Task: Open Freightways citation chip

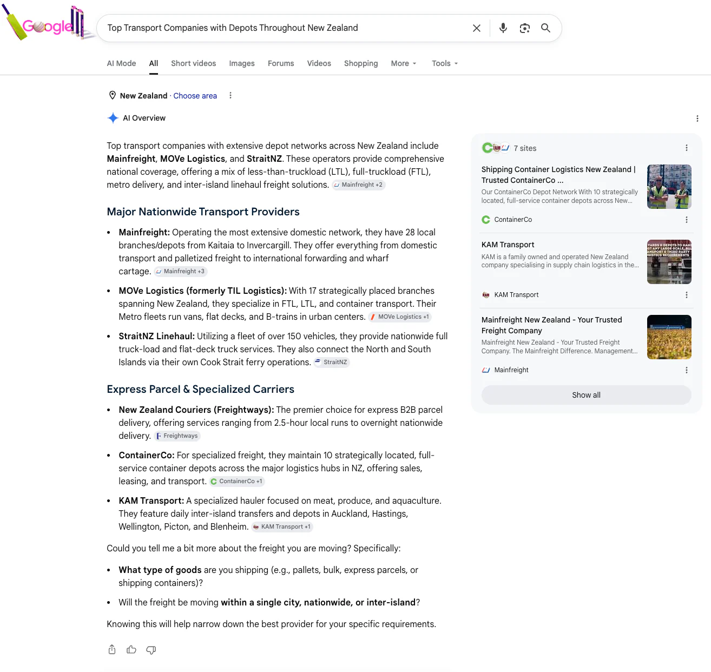Action: tap(177, 436)
